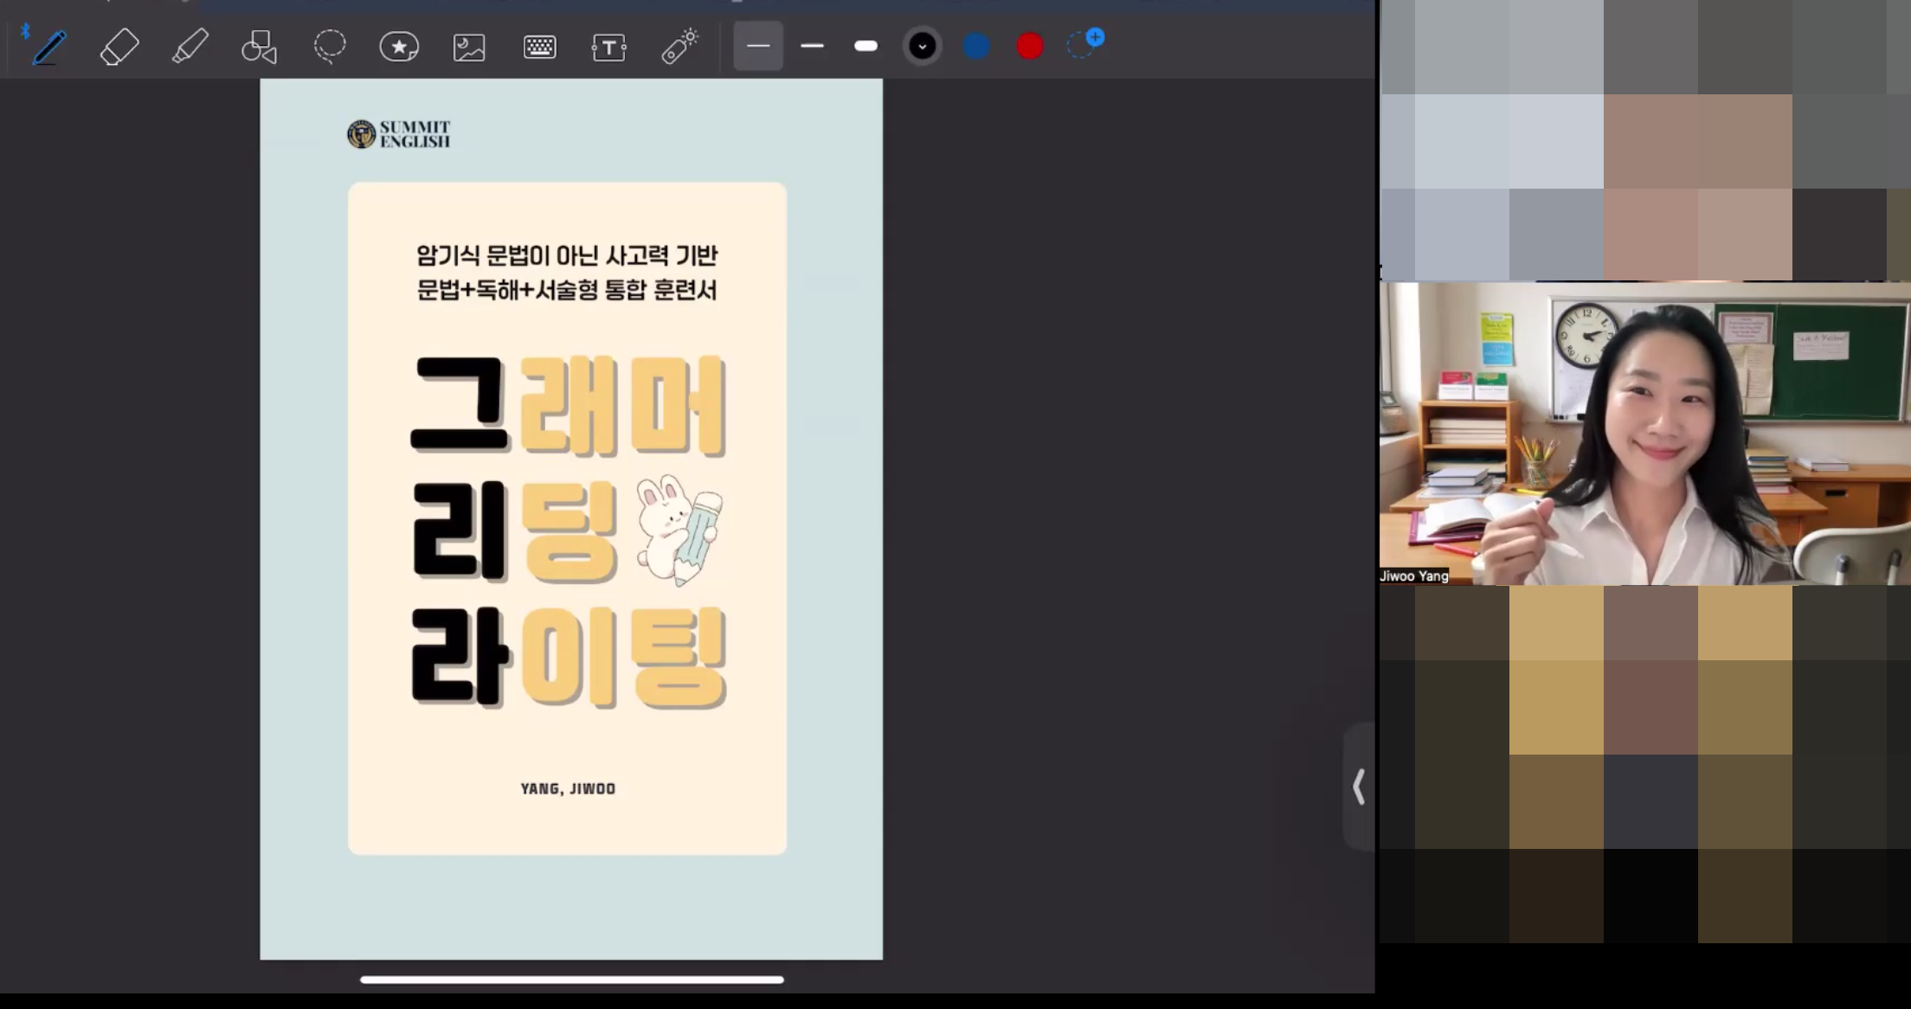Select the Insert Image tool
The height and width of the screenshot is (1009, 1911).
click(468, 46)
